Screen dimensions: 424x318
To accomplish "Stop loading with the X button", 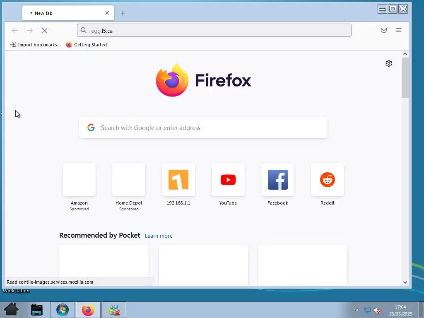I will (x=45, y=31).
